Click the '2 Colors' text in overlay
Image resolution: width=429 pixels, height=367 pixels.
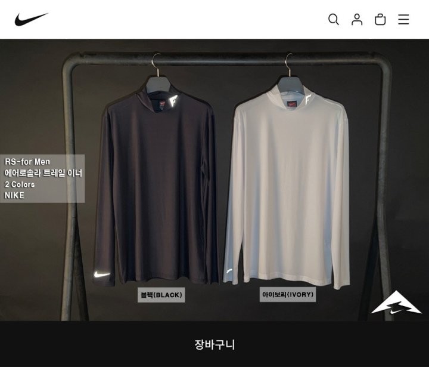point(20,184)
